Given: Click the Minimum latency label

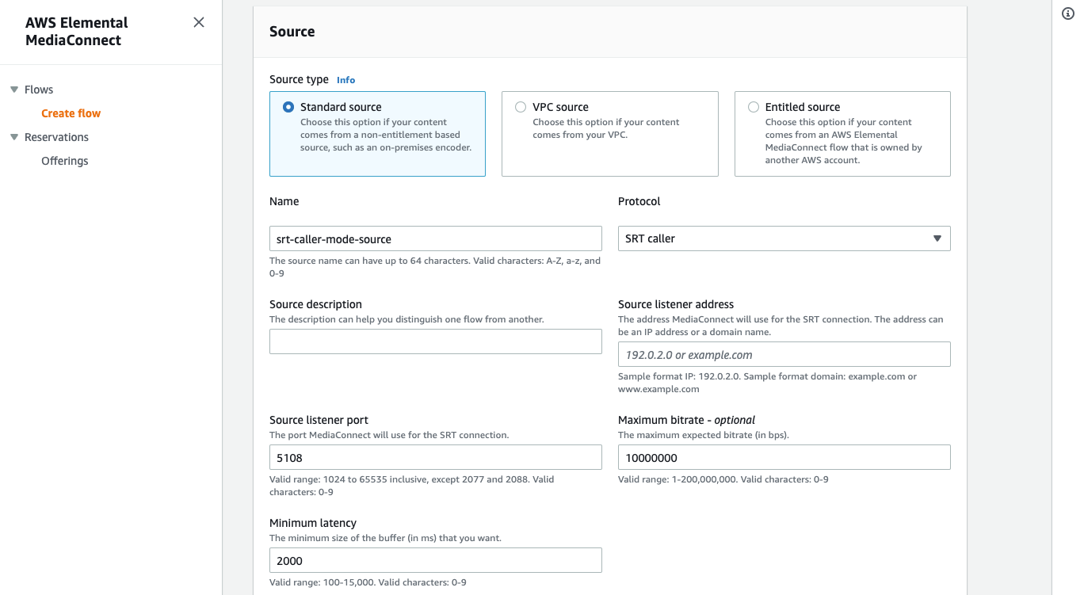Looking at the screenshot, I should (x=313, y=523).
